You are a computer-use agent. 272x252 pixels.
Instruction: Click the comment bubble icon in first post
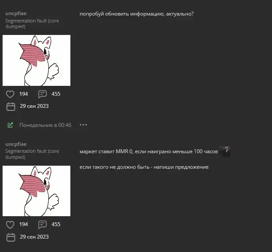(42, 94)
